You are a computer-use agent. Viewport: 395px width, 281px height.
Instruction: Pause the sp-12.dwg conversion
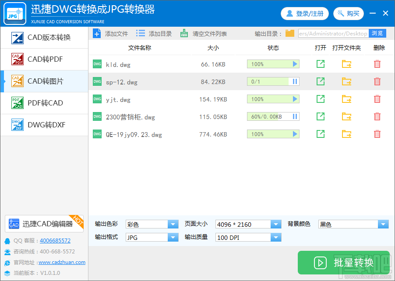click(295, 81)
